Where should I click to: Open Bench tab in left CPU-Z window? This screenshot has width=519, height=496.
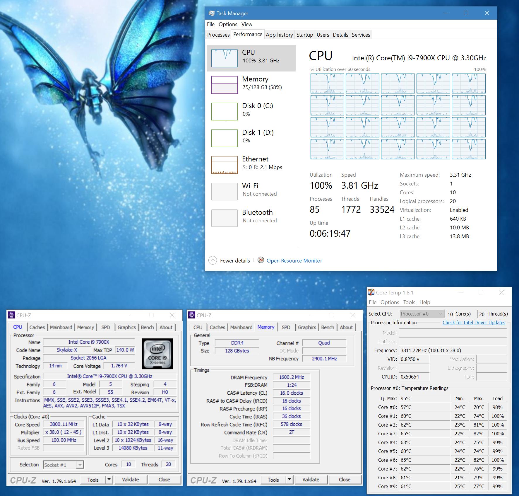pos(147,327)
